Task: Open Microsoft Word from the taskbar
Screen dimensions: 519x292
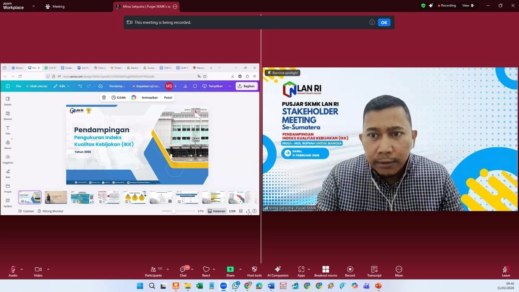Action: (271, 286)
